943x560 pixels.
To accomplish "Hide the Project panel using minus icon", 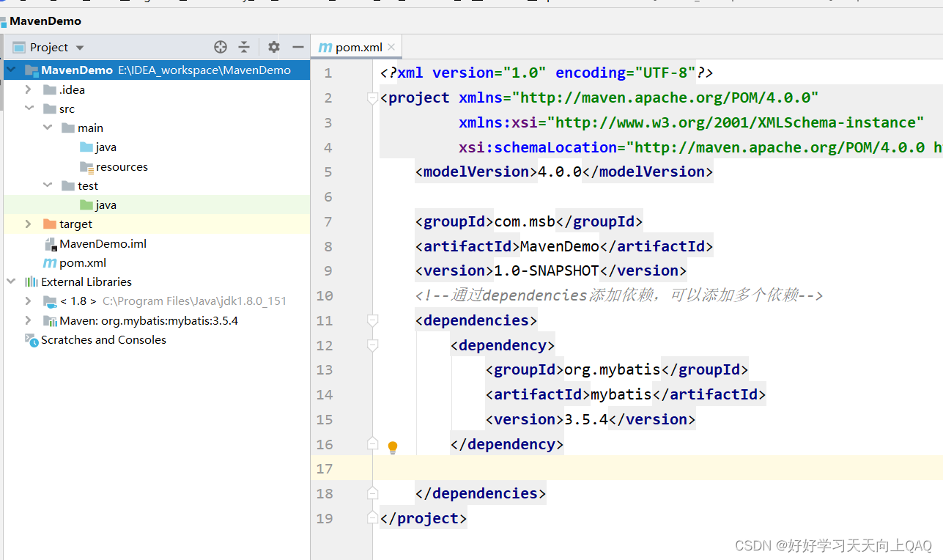I will [x=297, y=47].
